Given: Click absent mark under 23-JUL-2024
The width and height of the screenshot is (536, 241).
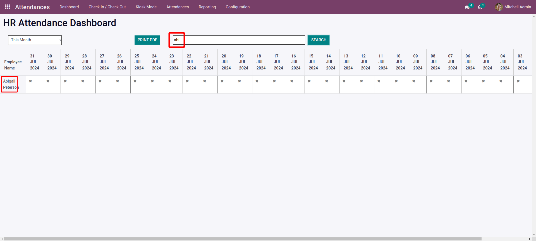Looking at the screenshot, I should click(x=170, y=81).
